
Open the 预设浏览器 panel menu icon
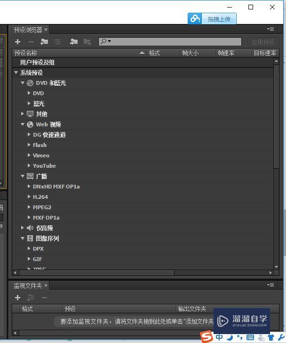pos(270,29)
